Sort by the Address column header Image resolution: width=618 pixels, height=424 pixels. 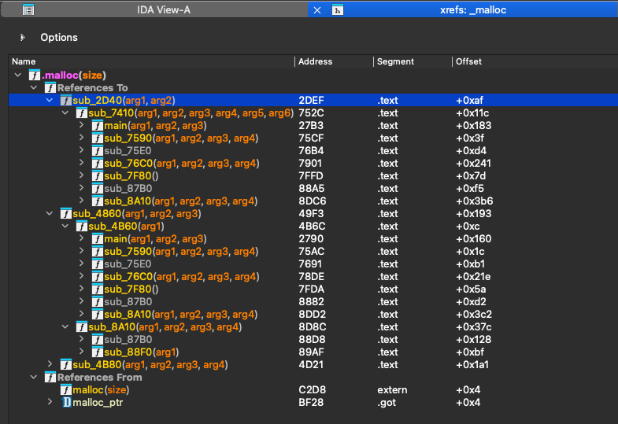coord(316,61)
